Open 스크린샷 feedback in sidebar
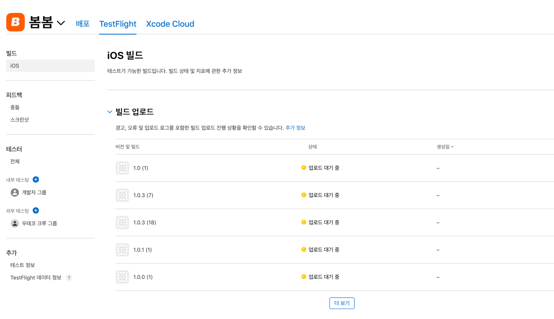Viewport: 554px width, 319px height. pos(20,120)
